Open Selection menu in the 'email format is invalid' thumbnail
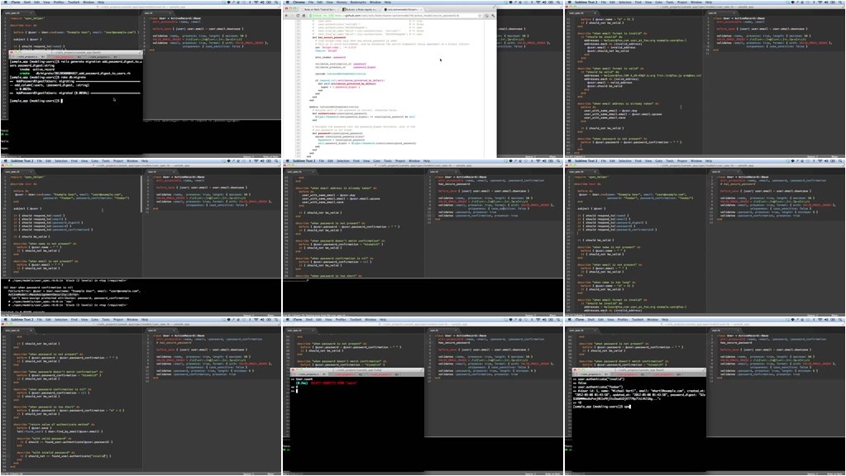Viewport: 846px width, 476px height. point(625,2)
